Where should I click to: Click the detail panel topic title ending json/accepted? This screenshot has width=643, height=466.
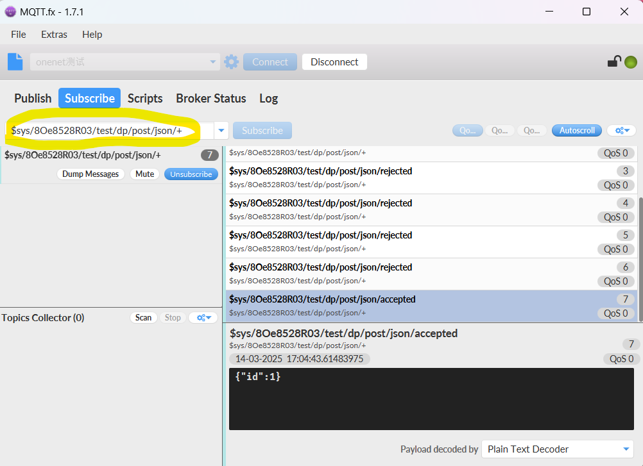pyautogui.click(x=343, y=333)
